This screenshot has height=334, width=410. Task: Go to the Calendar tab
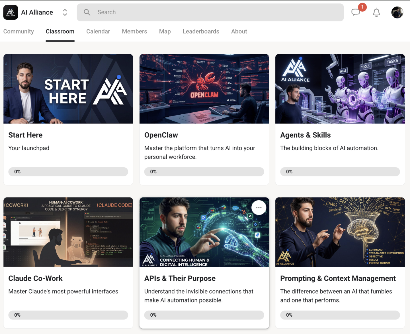point(98,31)
